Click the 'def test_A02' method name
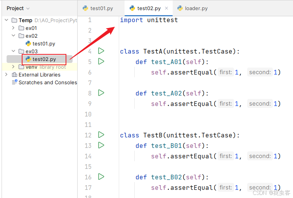The height and width of the screenshot is (198, 293). pyautogui.click(x=167, y=93)
